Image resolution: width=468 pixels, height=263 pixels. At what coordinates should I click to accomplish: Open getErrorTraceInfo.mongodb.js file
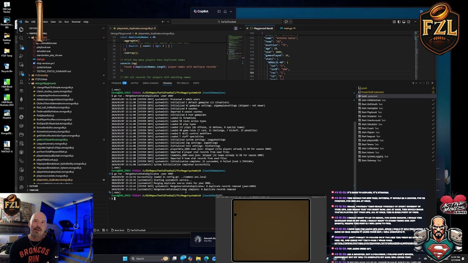click(x=52, y=140)
